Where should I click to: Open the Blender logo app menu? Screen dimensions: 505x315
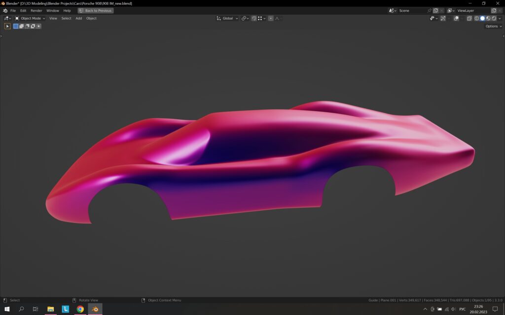[x=5, y=10]
